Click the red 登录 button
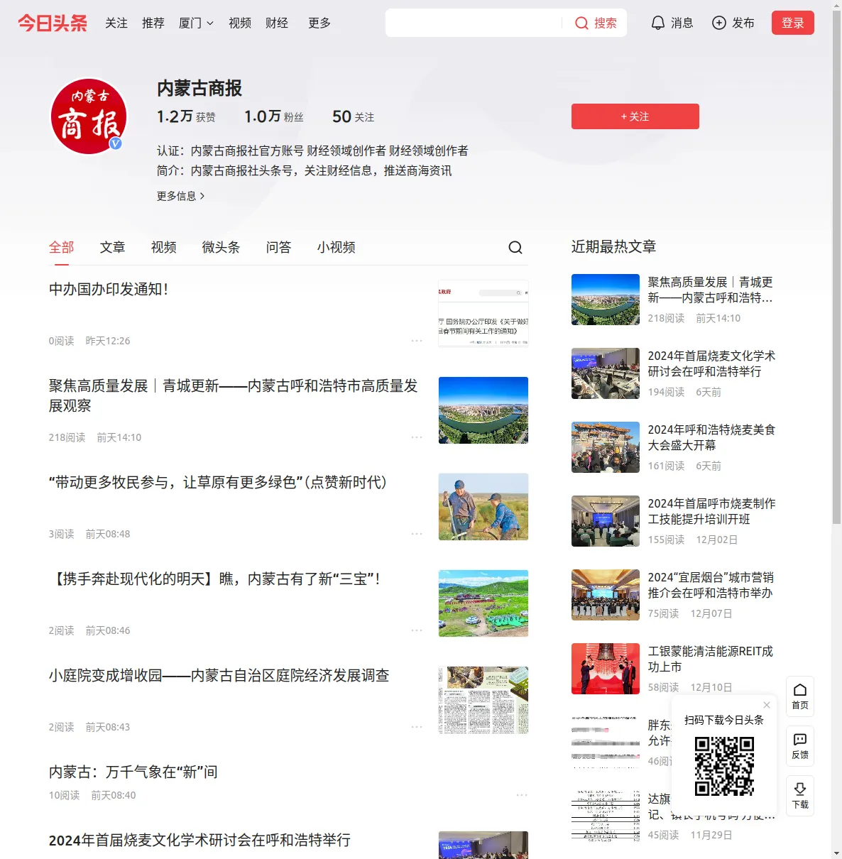 click(x=793, y=23)
